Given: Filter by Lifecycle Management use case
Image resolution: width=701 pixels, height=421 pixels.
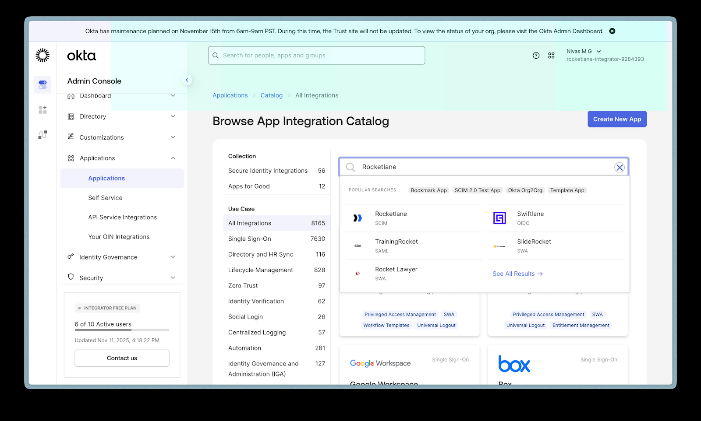Looking at the screenshot, I should point(276,270).
